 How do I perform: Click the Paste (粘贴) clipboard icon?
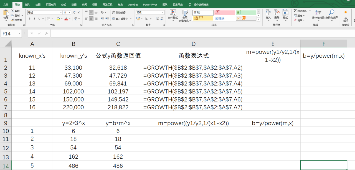[x=6, y=13]
